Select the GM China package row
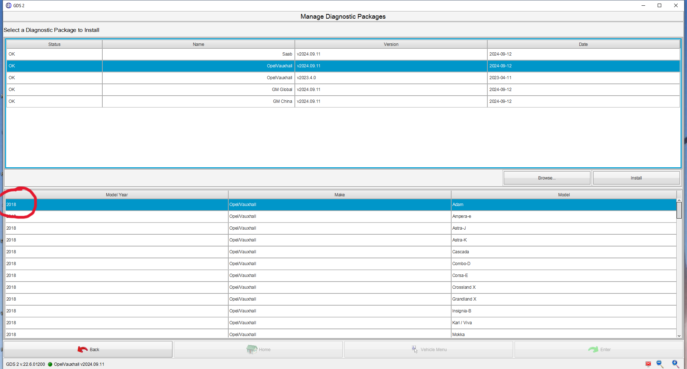 (x=343, y=101)
